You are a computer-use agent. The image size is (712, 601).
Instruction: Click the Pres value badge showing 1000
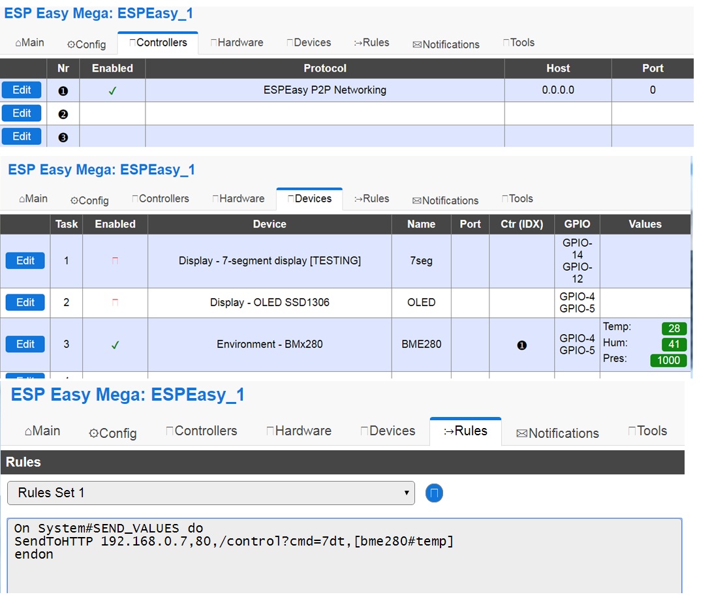pos(668,360)
